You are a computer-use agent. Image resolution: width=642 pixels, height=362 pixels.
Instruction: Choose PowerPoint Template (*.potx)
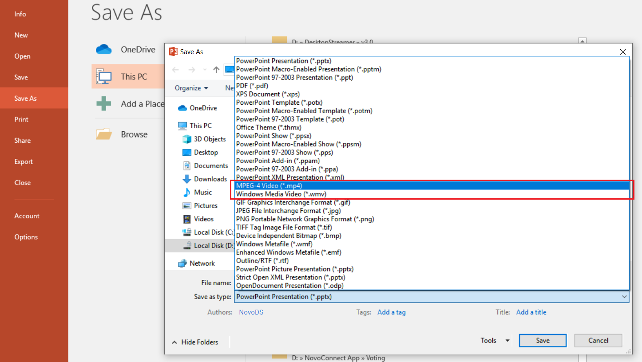pyautogui.click(x=432, y=102)
